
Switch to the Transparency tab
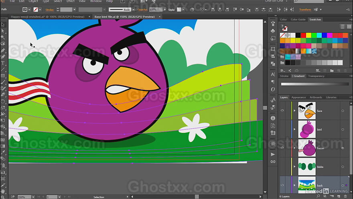coord(316,76)
